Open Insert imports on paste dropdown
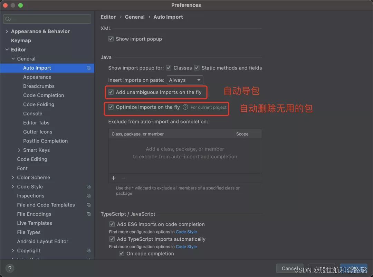 [185, 80]
